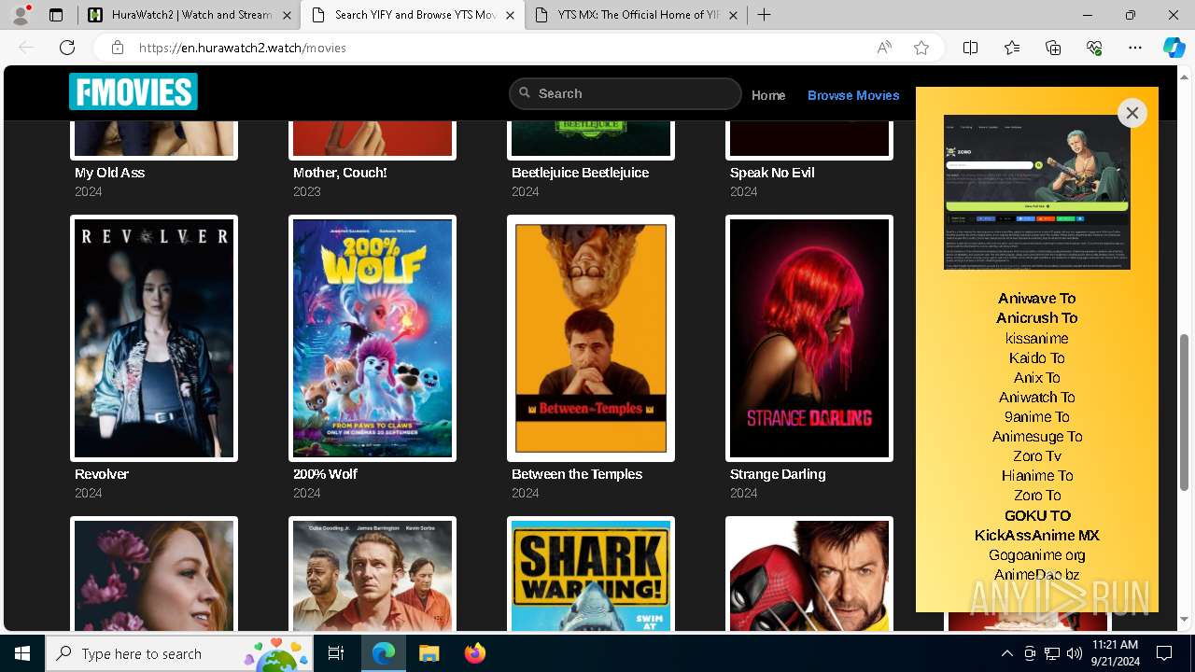1195x672 pixels.
Task: Open split screen icon
Action: (x=971, y=48)
